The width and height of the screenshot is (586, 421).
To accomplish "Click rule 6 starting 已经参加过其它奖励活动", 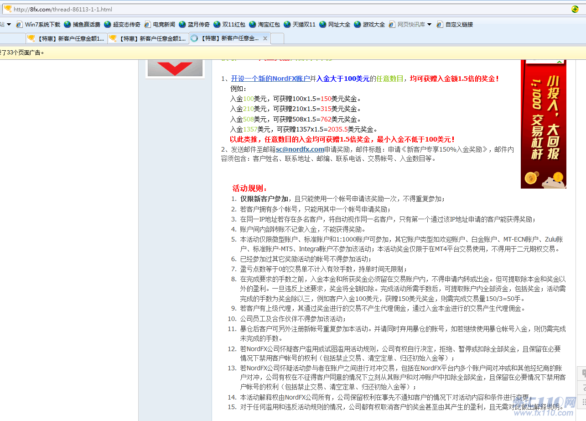I will point(306,259).
